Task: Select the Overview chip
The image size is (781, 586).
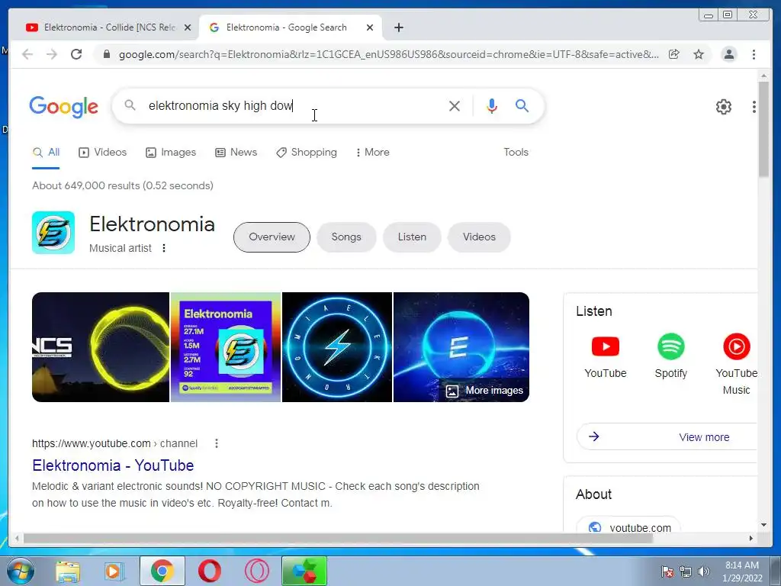Action: [272, 237]
